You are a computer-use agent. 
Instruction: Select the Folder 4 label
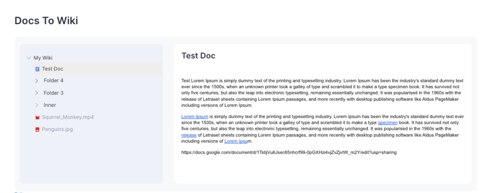click(53, 81)
